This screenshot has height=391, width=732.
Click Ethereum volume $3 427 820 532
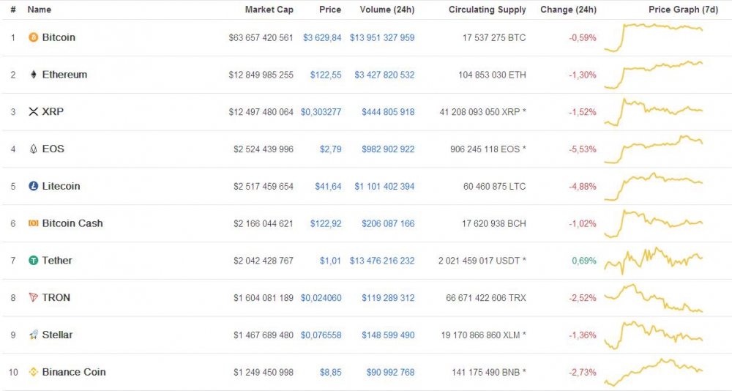pos(384,75)
